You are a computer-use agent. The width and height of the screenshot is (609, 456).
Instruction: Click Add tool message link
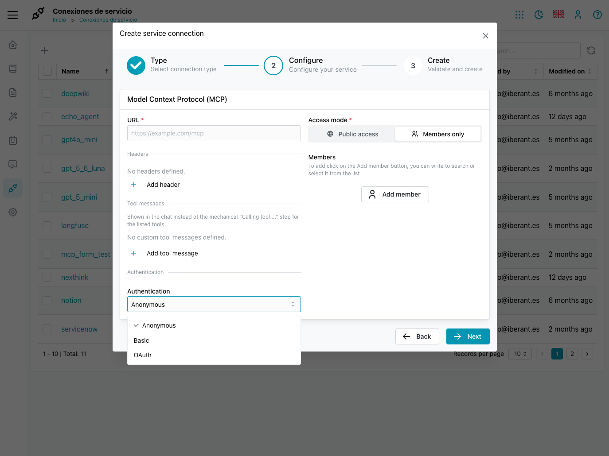[x=172, y=253]
